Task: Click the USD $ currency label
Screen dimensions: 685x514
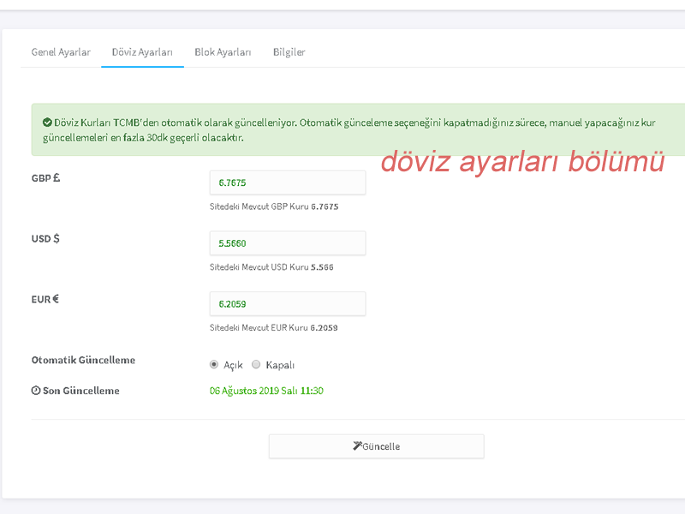Action: coord(45,239)
